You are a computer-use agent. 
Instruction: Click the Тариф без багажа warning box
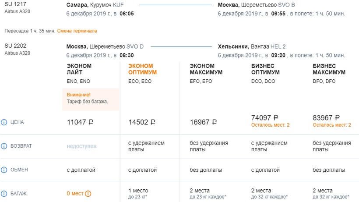91,99
